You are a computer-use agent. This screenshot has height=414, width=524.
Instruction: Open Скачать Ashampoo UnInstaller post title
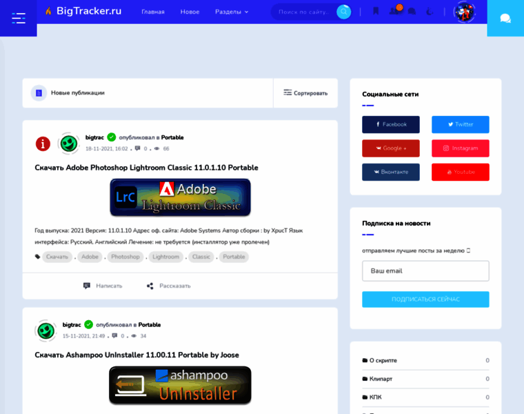[137, 355]
